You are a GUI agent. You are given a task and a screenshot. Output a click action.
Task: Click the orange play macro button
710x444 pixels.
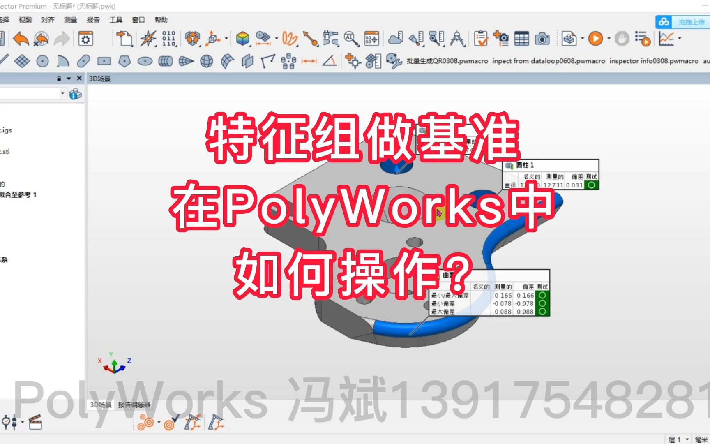pyautogui.click(x=595, y=39)
